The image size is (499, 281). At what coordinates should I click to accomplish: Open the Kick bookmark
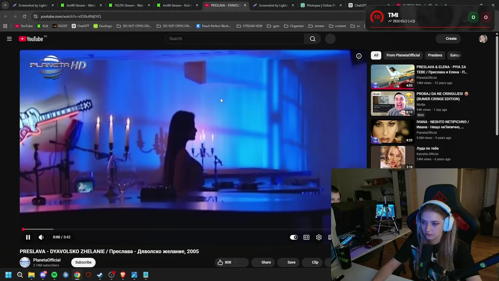pos(42,26)
